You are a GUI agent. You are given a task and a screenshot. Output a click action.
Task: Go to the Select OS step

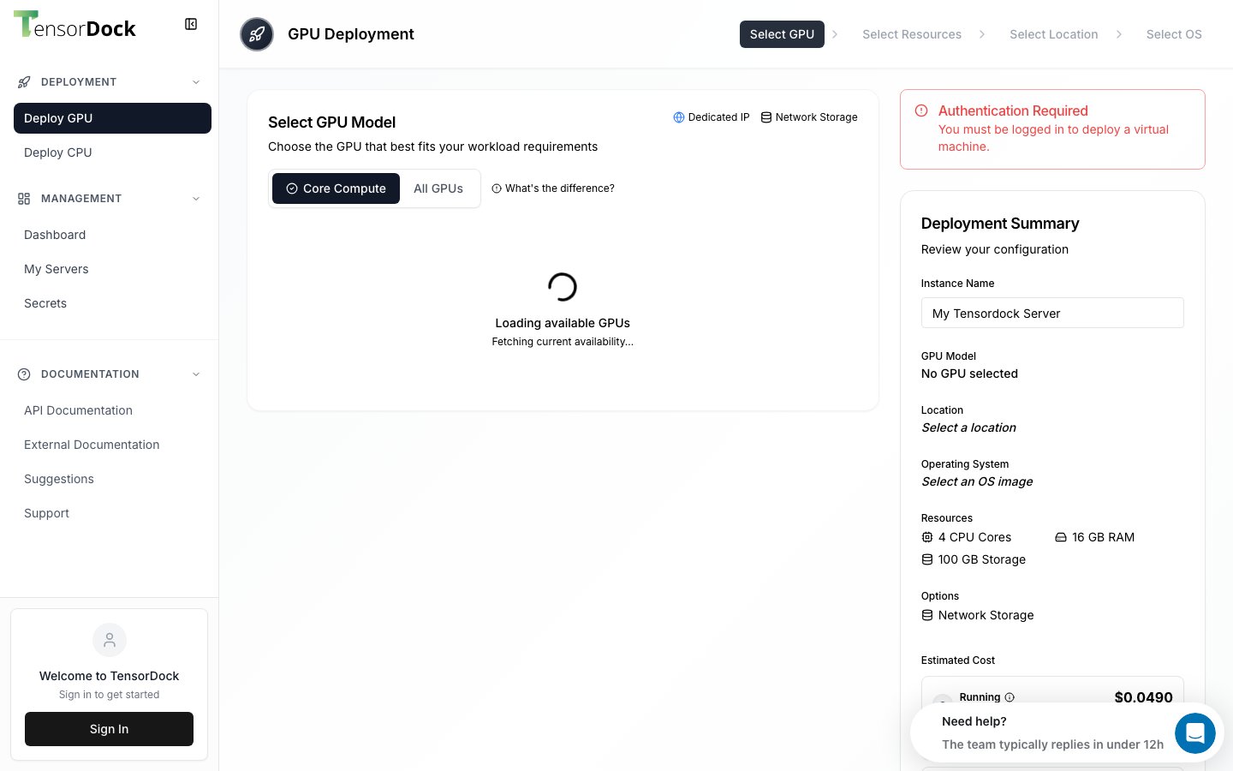coord(1174,34)
